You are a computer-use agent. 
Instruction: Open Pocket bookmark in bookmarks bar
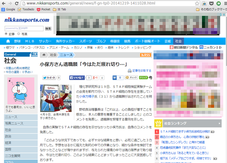click(44, 9)
